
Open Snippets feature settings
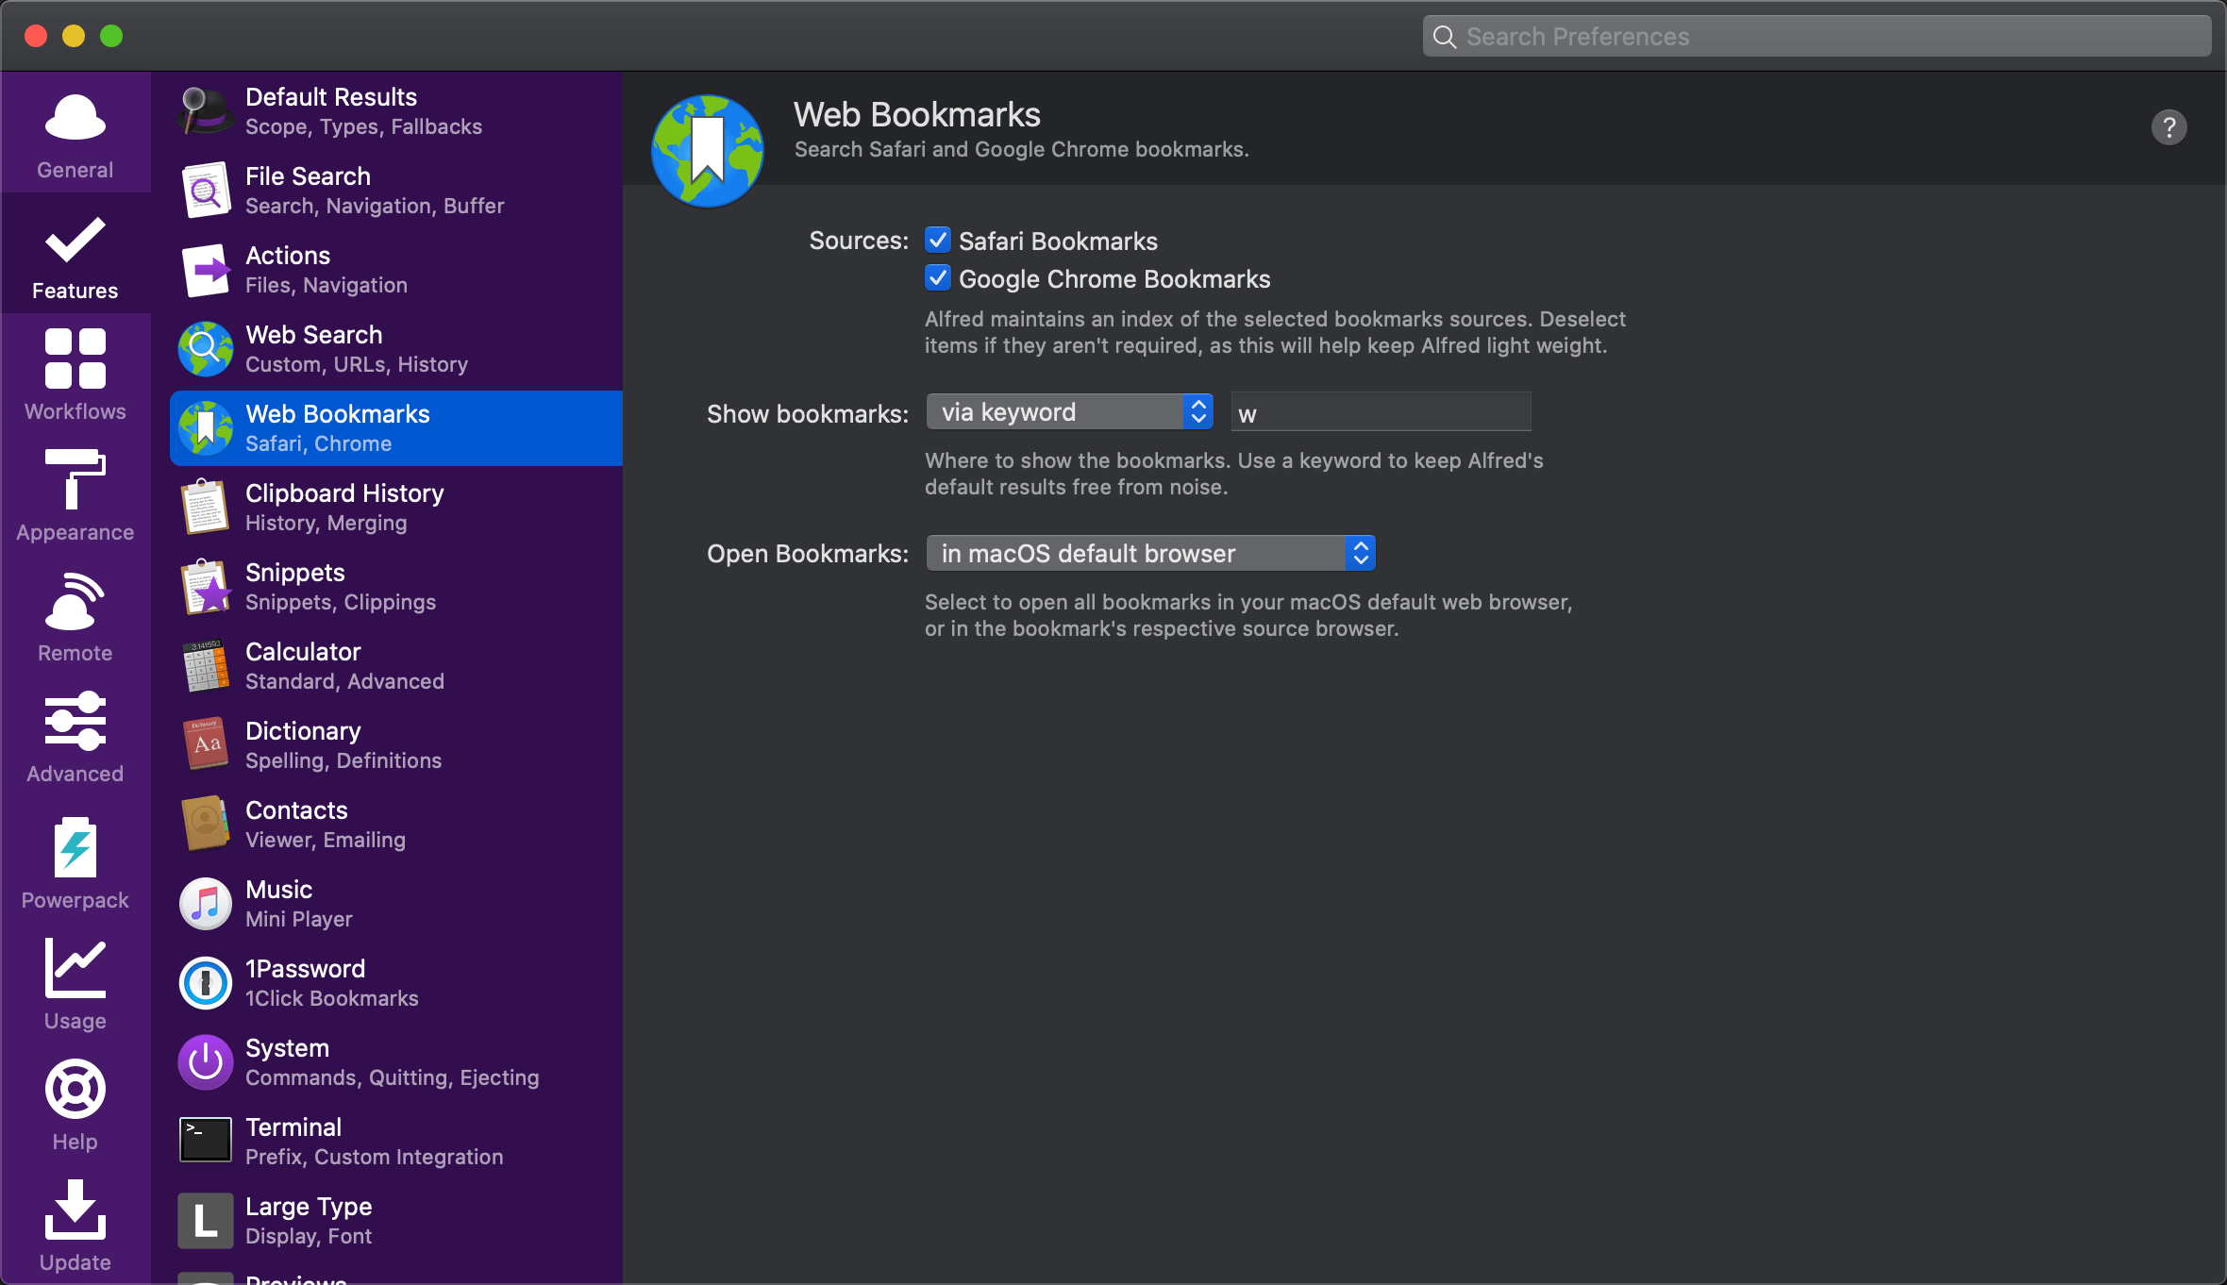click(396, 587)
